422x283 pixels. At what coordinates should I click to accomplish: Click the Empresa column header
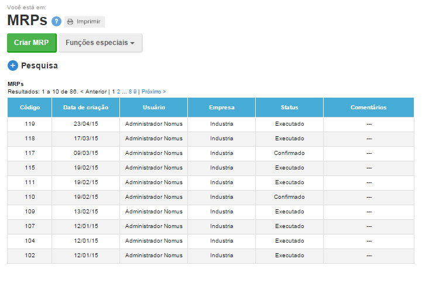[x=221, y=108]
